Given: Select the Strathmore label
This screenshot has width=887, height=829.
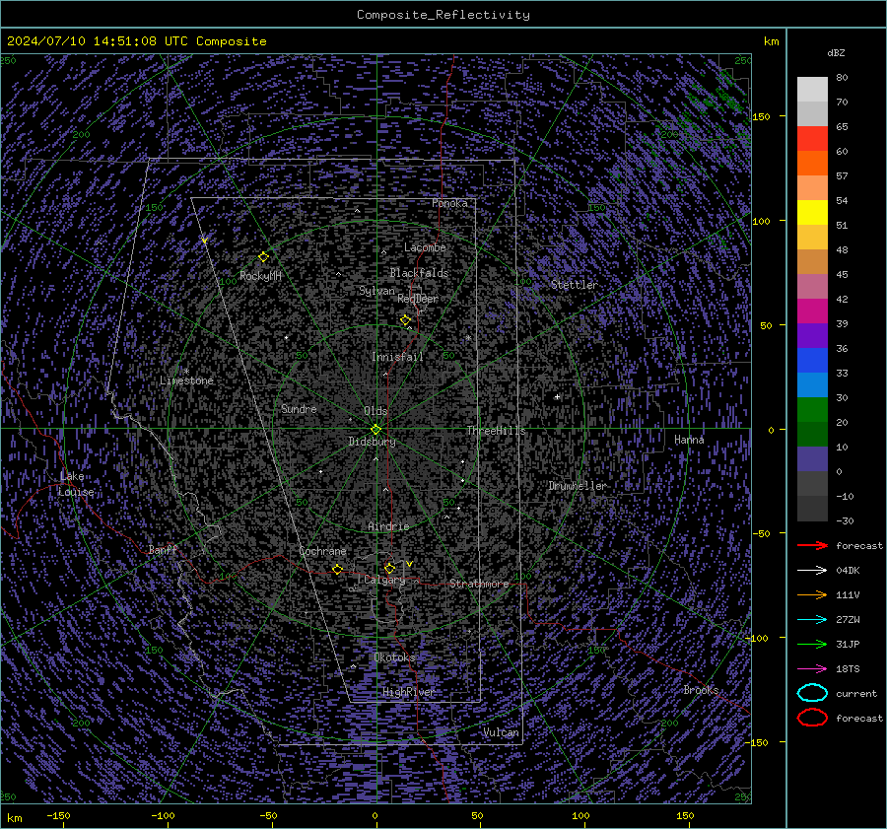Looking at the screenshot, I should [479, 584].
